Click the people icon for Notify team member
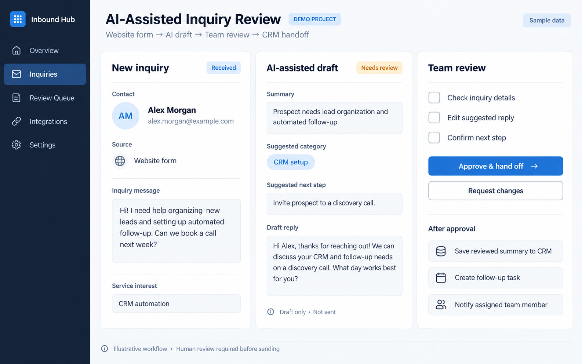 [441, 305]
